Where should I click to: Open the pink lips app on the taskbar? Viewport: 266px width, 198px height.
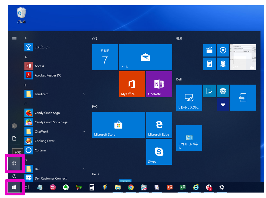pyautogui.click(x=53, y=187)
